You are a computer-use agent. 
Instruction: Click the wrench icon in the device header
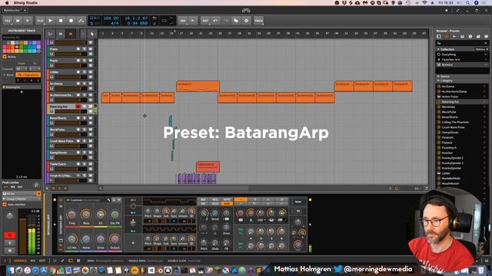click(x=109, y=200)
